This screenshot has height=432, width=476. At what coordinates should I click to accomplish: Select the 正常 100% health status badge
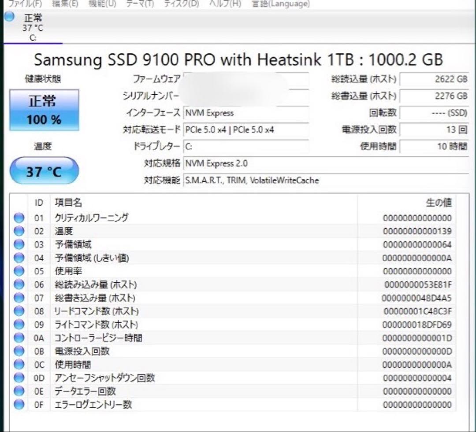[44, 110]
